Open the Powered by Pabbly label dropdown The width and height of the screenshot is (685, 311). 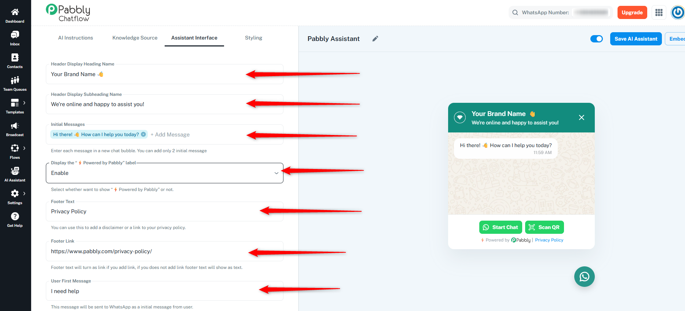[x=165, y=173]
